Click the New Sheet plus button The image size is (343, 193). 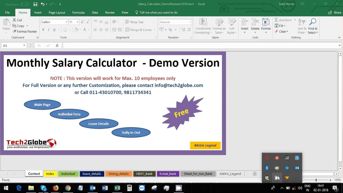[x=255, y=174]
